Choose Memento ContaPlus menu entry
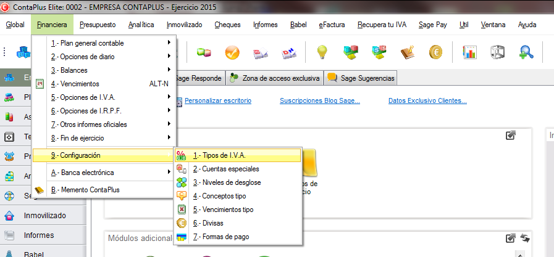Image resolution: width=554 pixels, height=257 pixels. (x=104, y=190)
